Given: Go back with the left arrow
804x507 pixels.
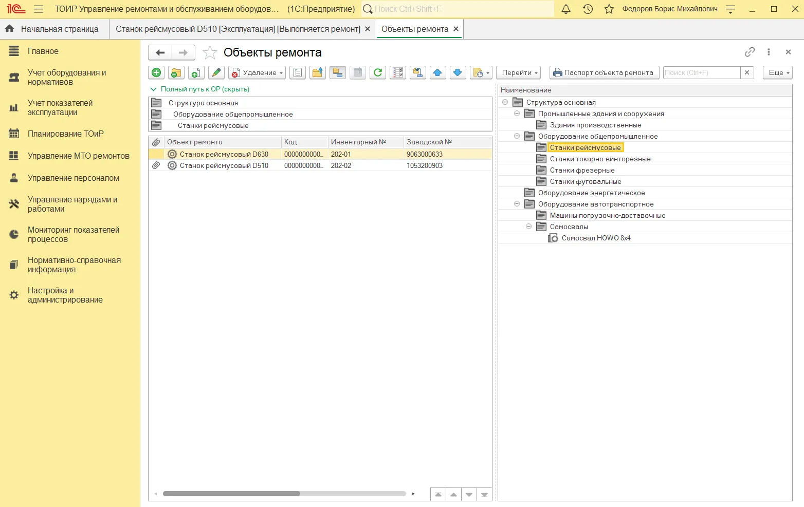Looking at the screenshot, I should click(160, 52).
